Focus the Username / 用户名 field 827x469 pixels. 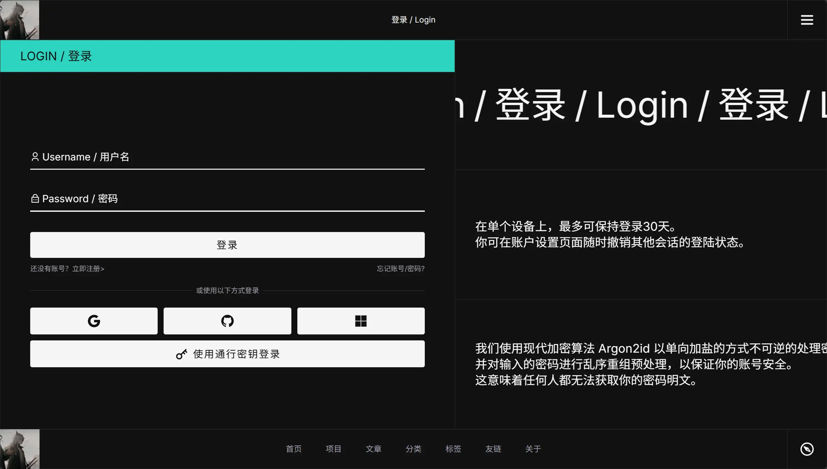227,157
